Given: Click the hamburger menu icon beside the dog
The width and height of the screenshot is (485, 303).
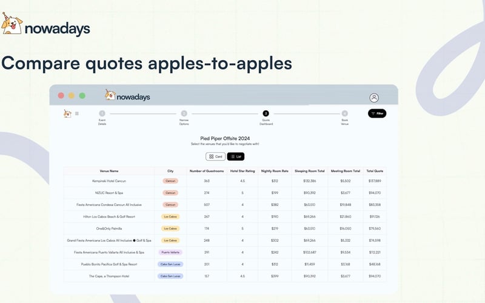Looking at the screenshot, I should click(77, 113).
